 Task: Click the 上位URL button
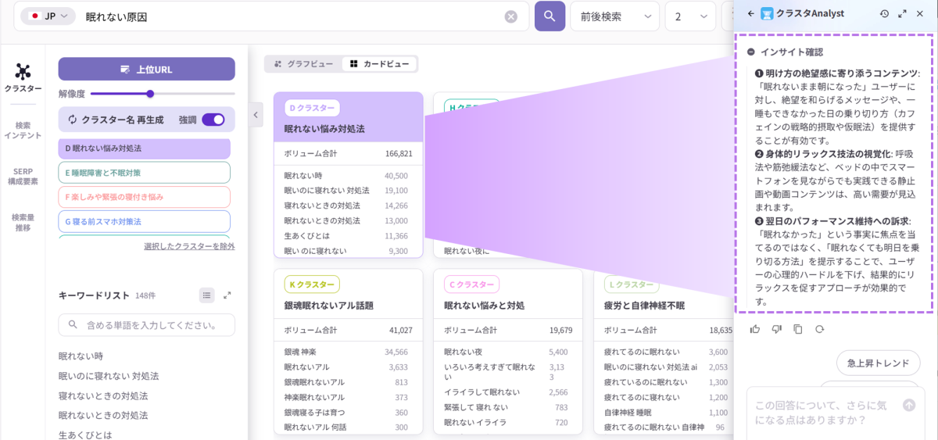point(146,69)
